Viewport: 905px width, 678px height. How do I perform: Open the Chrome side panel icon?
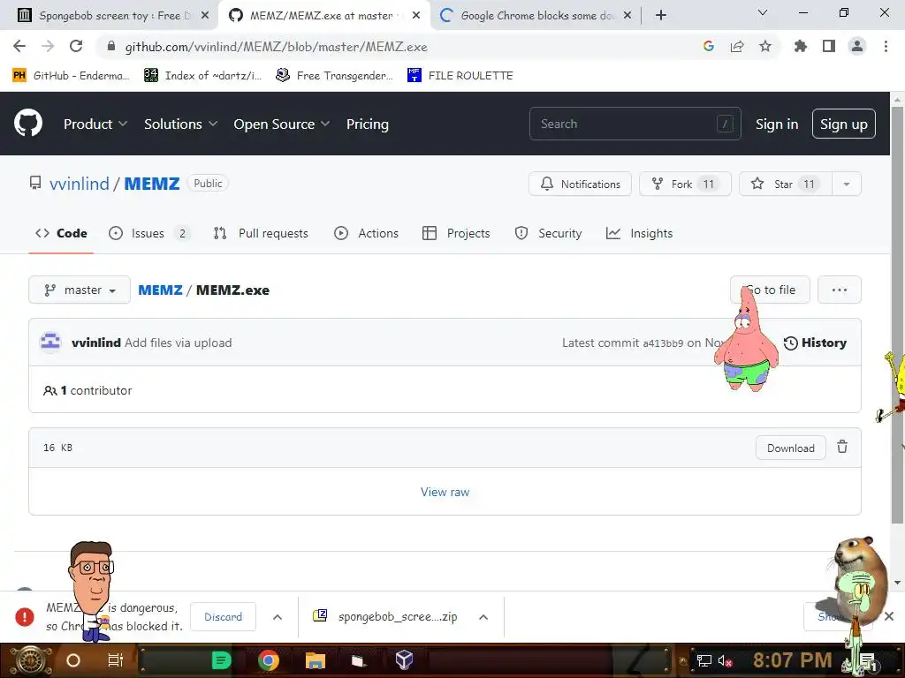click(829, 46)
